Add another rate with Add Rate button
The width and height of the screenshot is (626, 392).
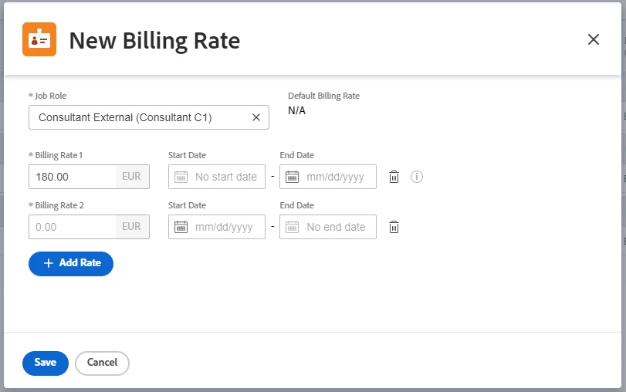(x=71, y=263)
